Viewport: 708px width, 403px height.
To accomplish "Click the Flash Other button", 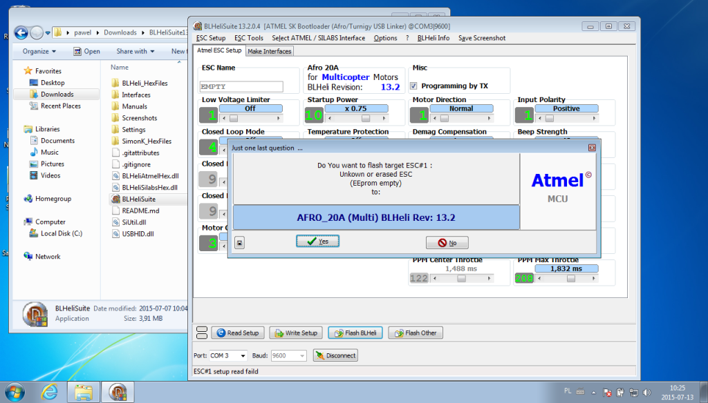I will pos(415,333).
